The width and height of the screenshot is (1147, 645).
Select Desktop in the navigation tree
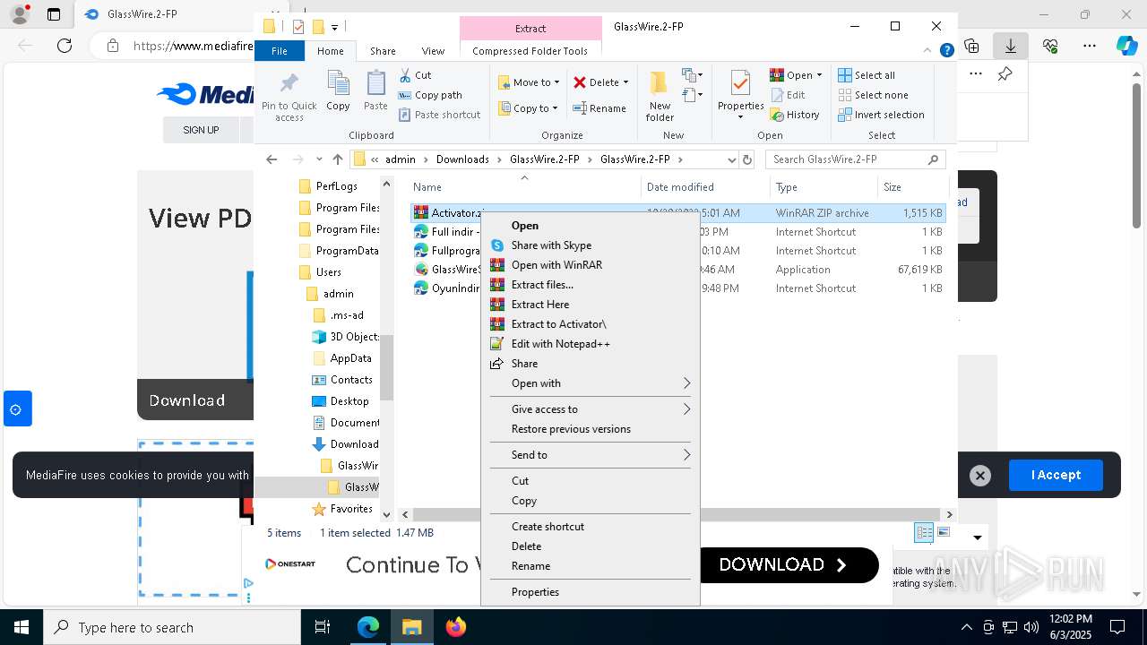(x=349, y=401)
